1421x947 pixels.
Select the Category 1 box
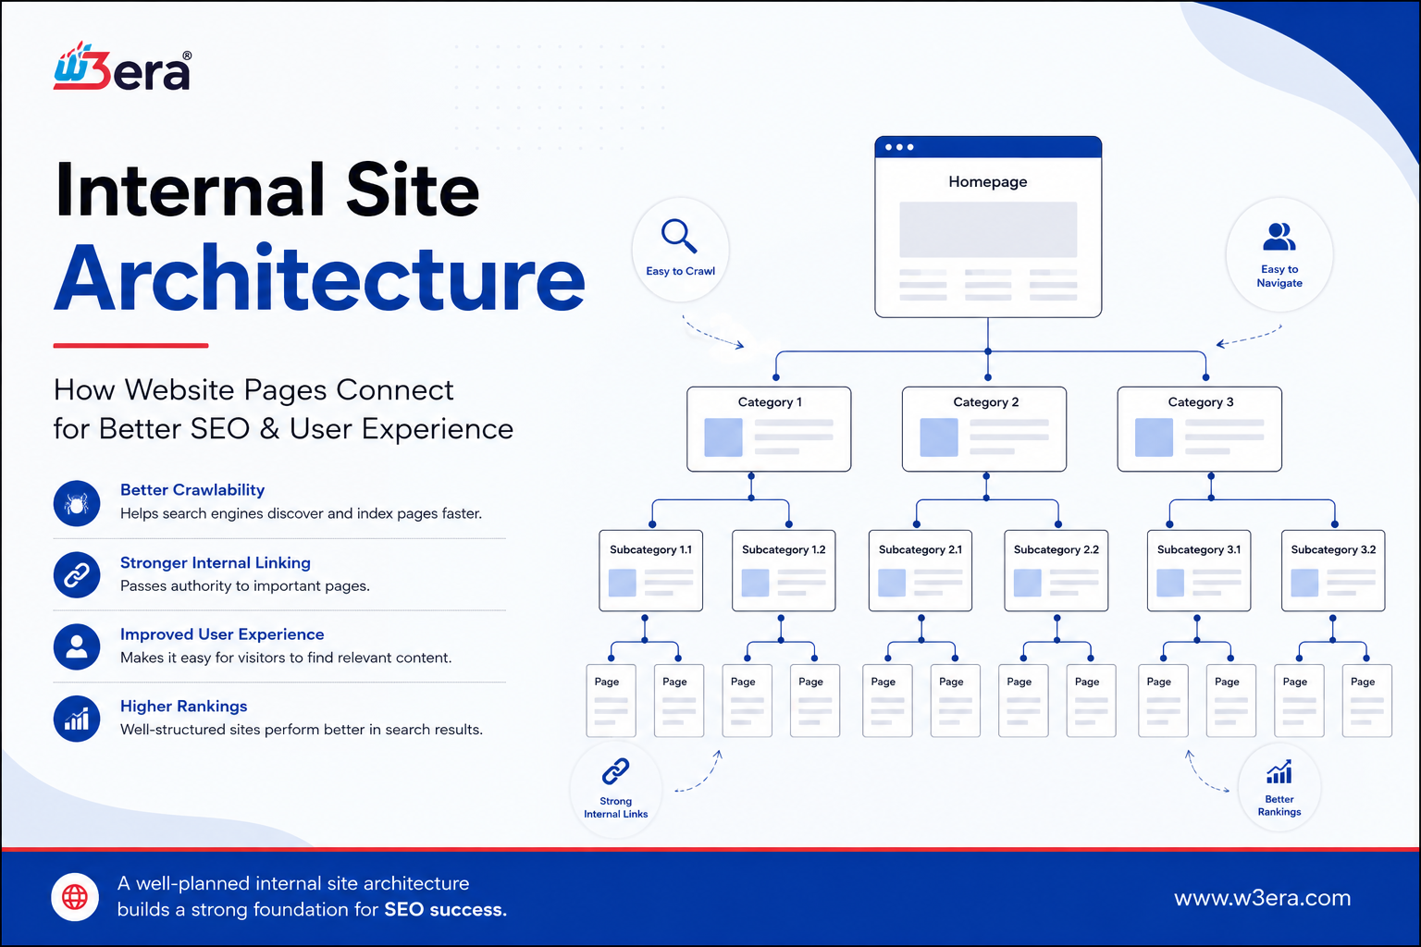click(769, 429)
